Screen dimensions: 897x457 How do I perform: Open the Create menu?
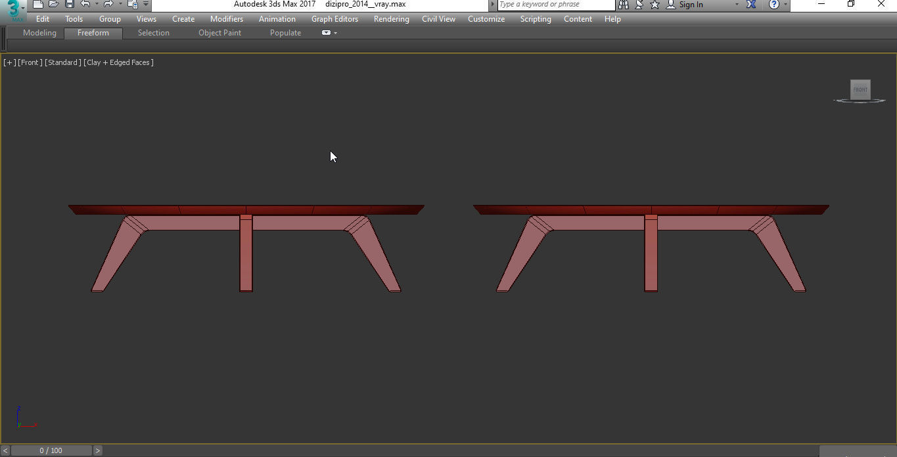pos(183,19)
